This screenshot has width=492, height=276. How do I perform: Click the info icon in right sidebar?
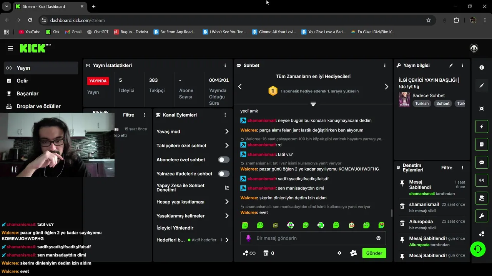[x=482, y=67]
